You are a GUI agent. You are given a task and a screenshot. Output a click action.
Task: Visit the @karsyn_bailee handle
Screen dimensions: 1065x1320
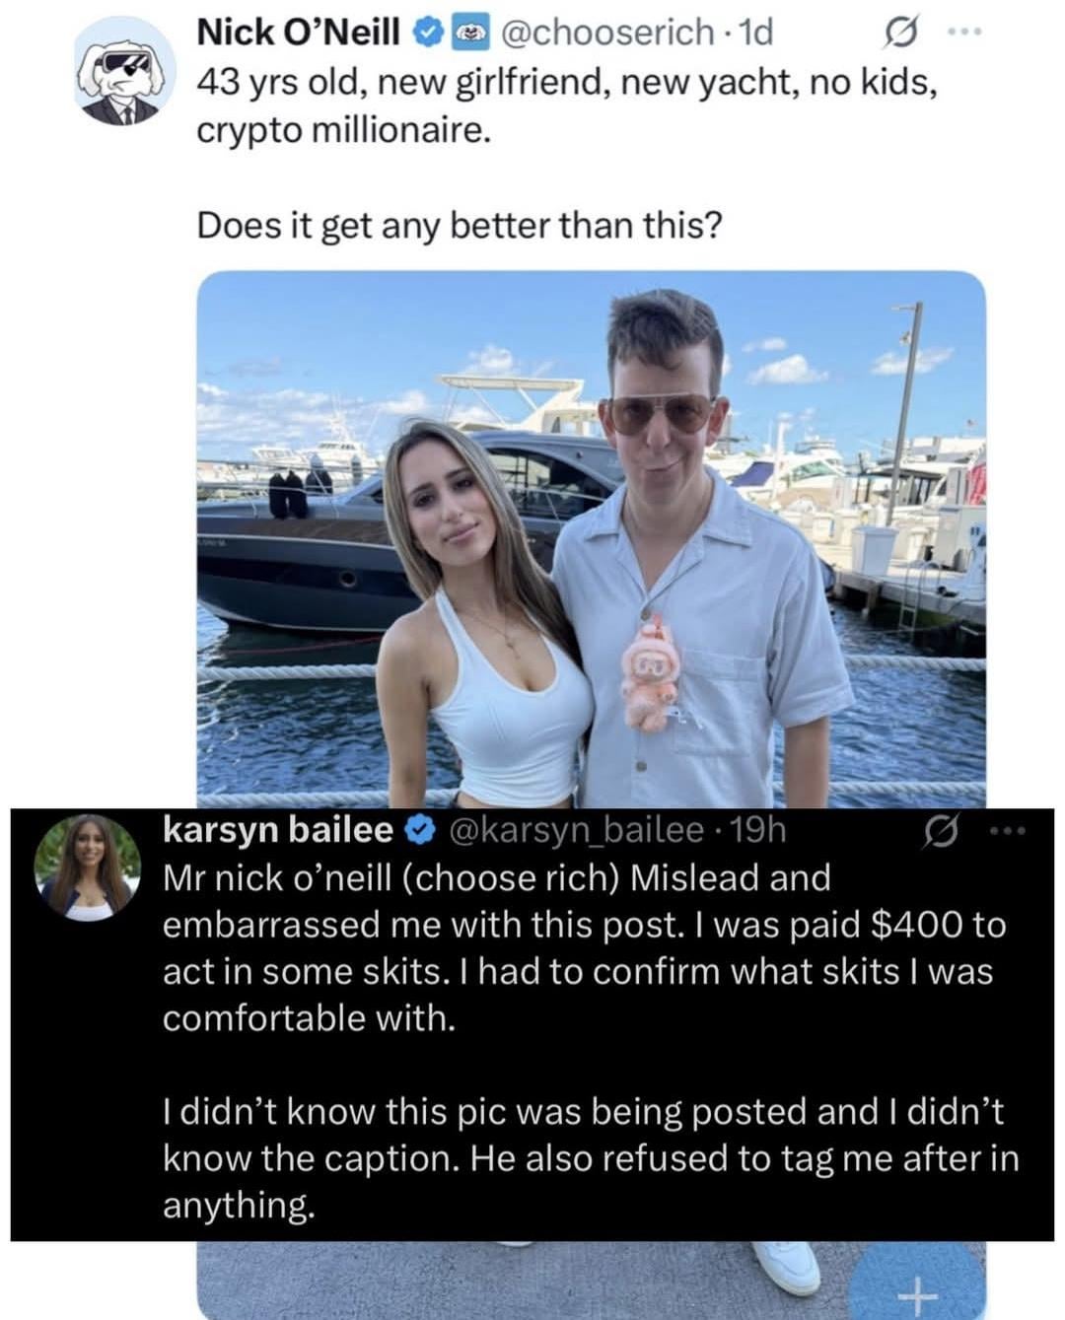[x=576, y=831]
